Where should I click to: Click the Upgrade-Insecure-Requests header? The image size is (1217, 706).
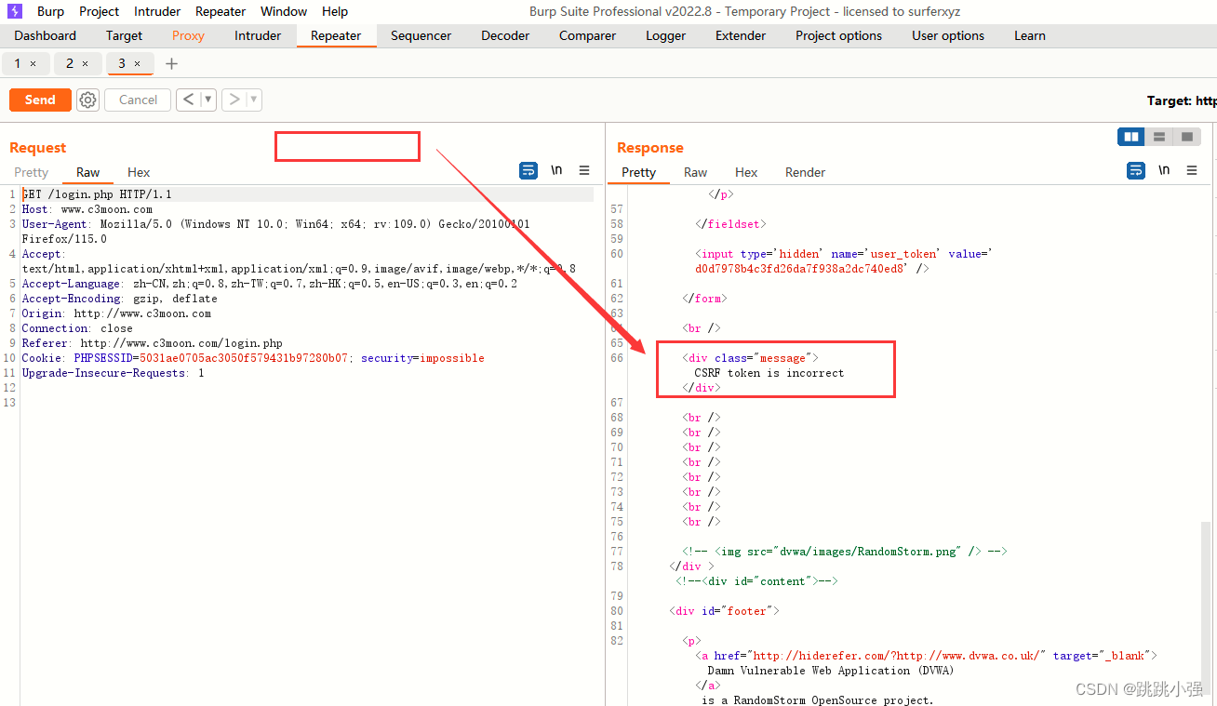click(113, 373)
